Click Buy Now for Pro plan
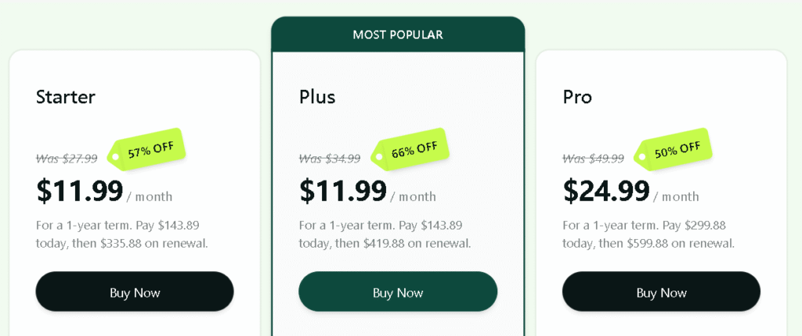Viewport: 802px width, 336px height. click(x=661, y=291)
